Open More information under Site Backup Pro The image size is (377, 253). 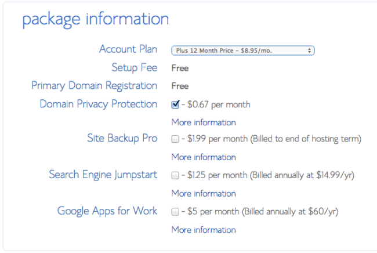[x=203, y=157]
